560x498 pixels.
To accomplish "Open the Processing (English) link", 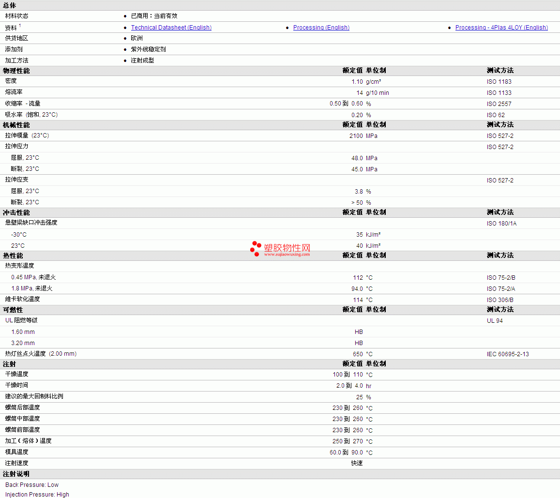I will click(x=321, y=28).
